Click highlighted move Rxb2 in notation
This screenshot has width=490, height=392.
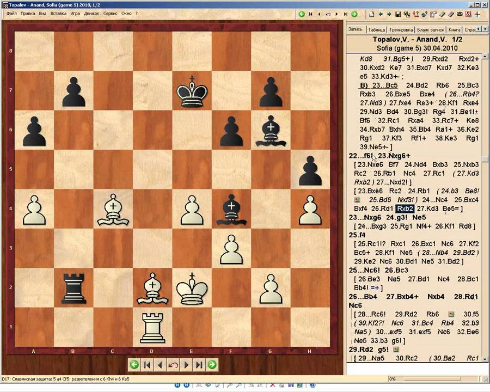(405, 208)
